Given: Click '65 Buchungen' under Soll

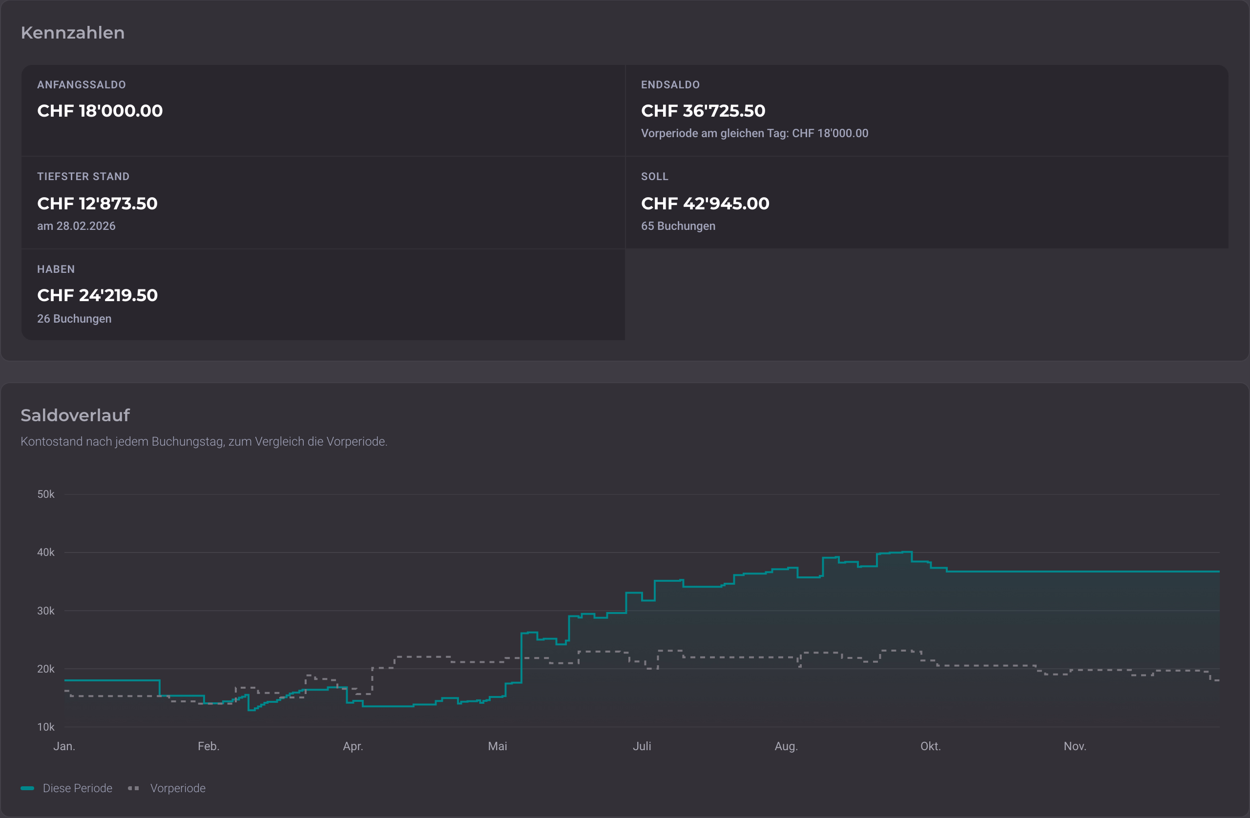Looking at the screenshot, I should (x=678, y=226).
